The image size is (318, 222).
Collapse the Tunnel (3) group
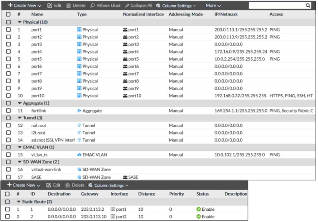[19, 118]
